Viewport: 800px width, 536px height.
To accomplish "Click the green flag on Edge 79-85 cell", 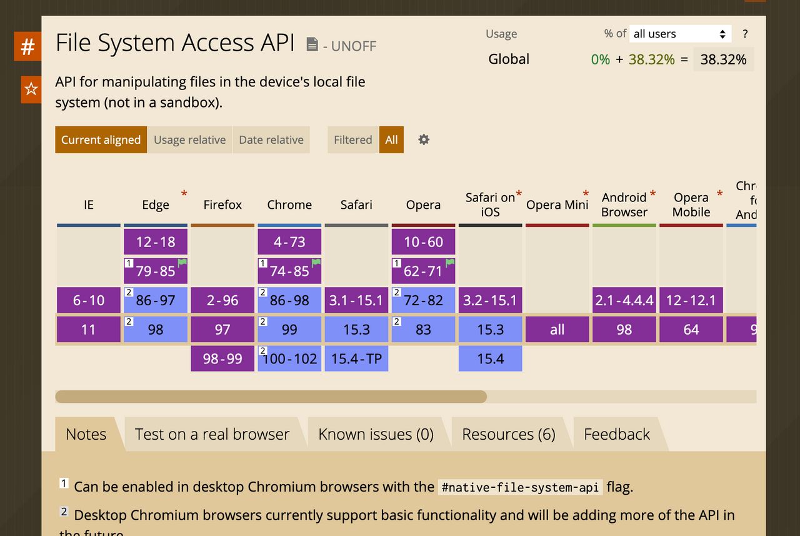I will 182,261.
